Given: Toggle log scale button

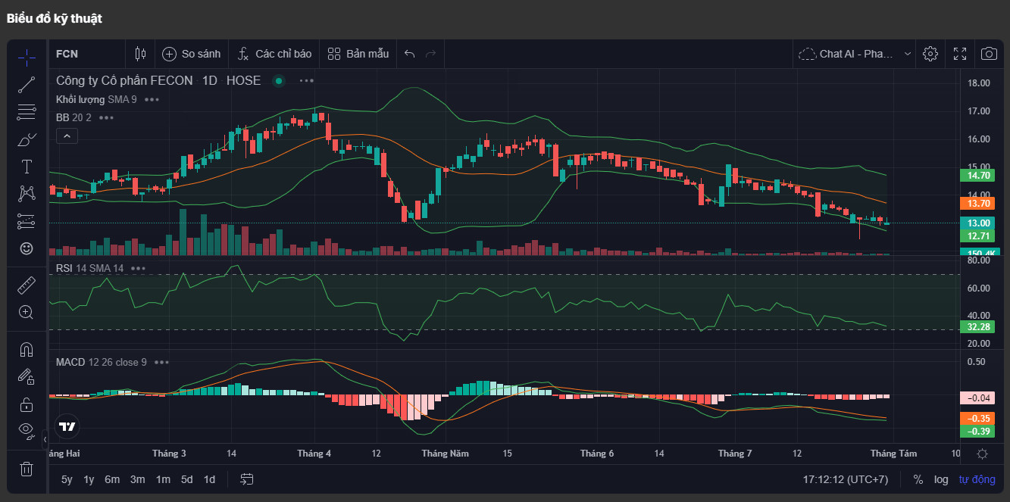Looking at the screenshot, I should pyautogui.click(x=941, y=479).
